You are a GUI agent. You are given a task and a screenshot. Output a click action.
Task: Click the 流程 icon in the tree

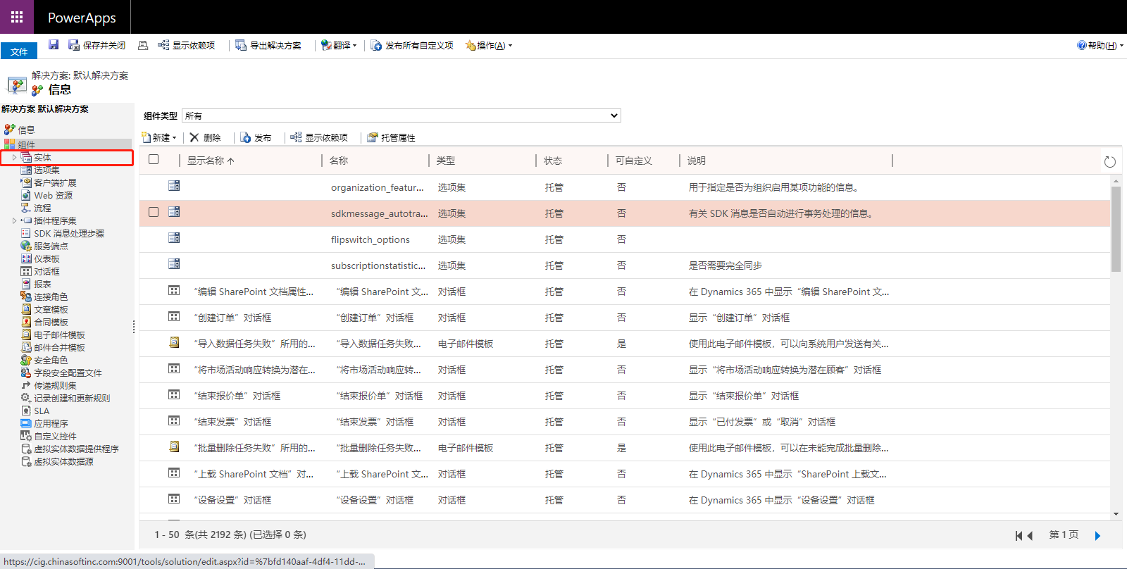click(x=26, y=208)
